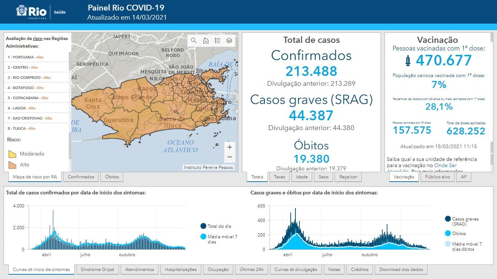Click the Moderado risk legend swatch
Image resolution: width=497 pixels, height=279 pixels.
click(12, 154)
